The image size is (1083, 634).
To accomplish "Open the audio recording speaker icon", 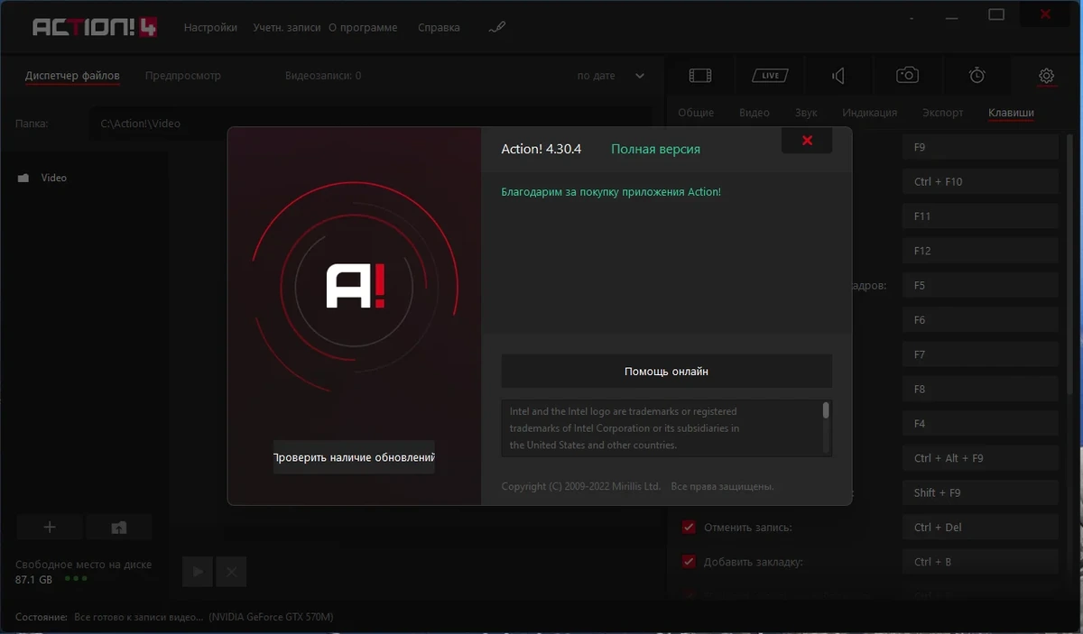I will coord(838,76).
